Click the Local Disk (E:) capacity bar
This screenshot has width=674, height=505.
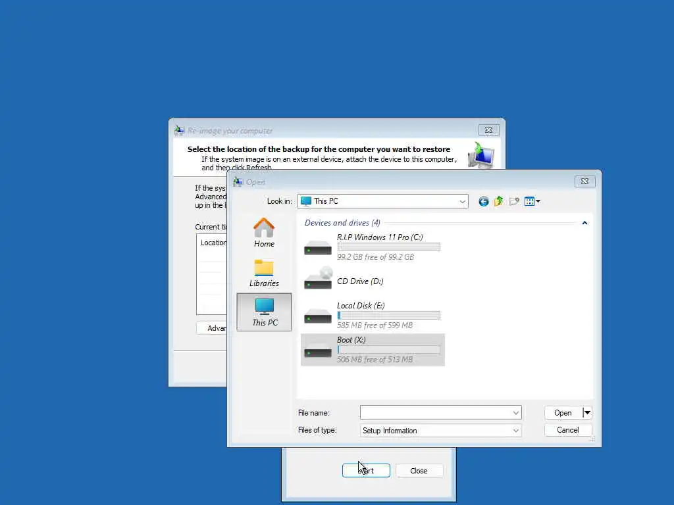pyautogui.click(x=388, y=315)
